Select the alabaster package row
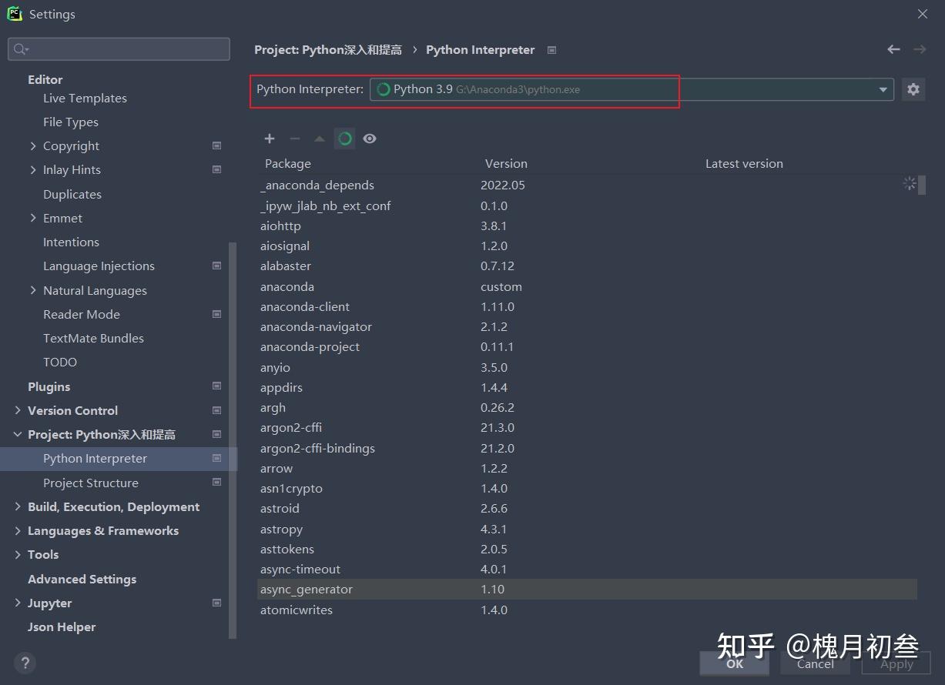The image size is (945, 685). point(587,266)
